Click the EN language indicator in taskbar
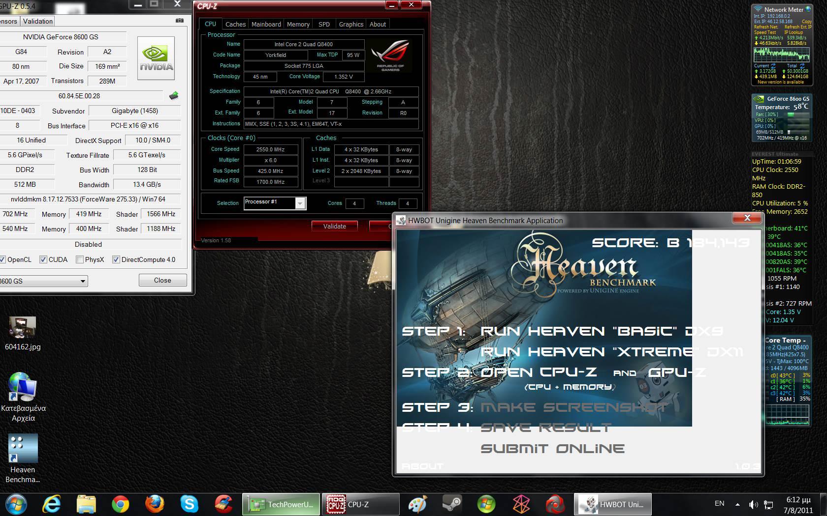The image size is (827, 516). pyautogui.click(x=719, y=504)
